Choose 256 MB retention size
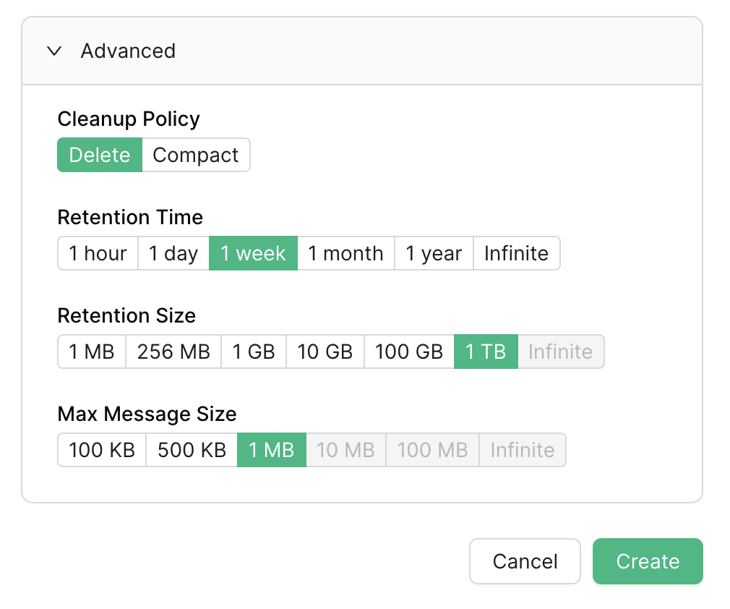Image resolution: width=730 pixels, height=609 pixels. (173, 352)
